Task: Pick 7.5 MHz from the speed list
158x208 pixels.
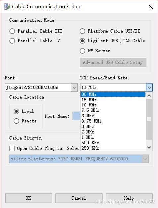Action: click(113, 110)
